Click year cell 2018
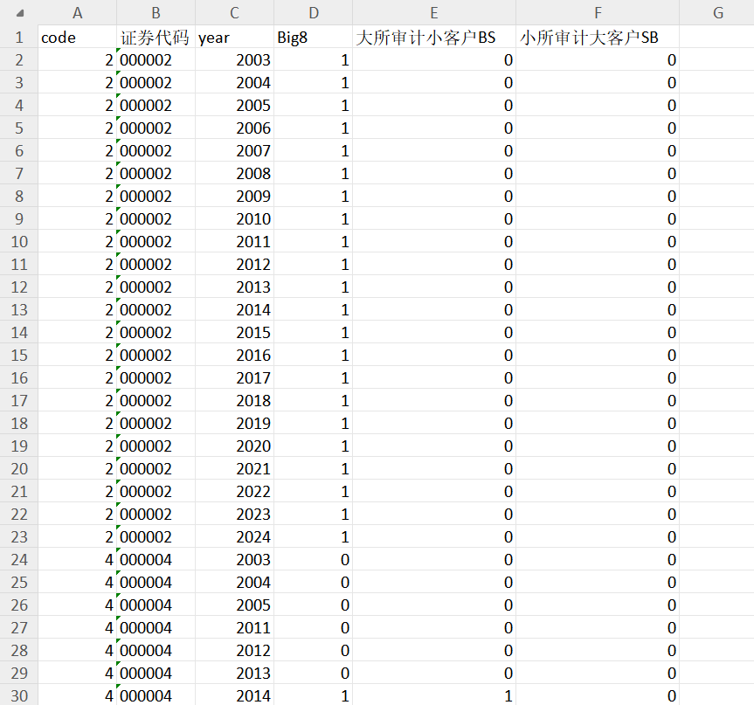This screenshot has width=754, height=705. click(235, 400)
